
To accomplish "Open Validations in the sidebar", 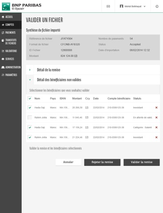I will pos(11,51).
